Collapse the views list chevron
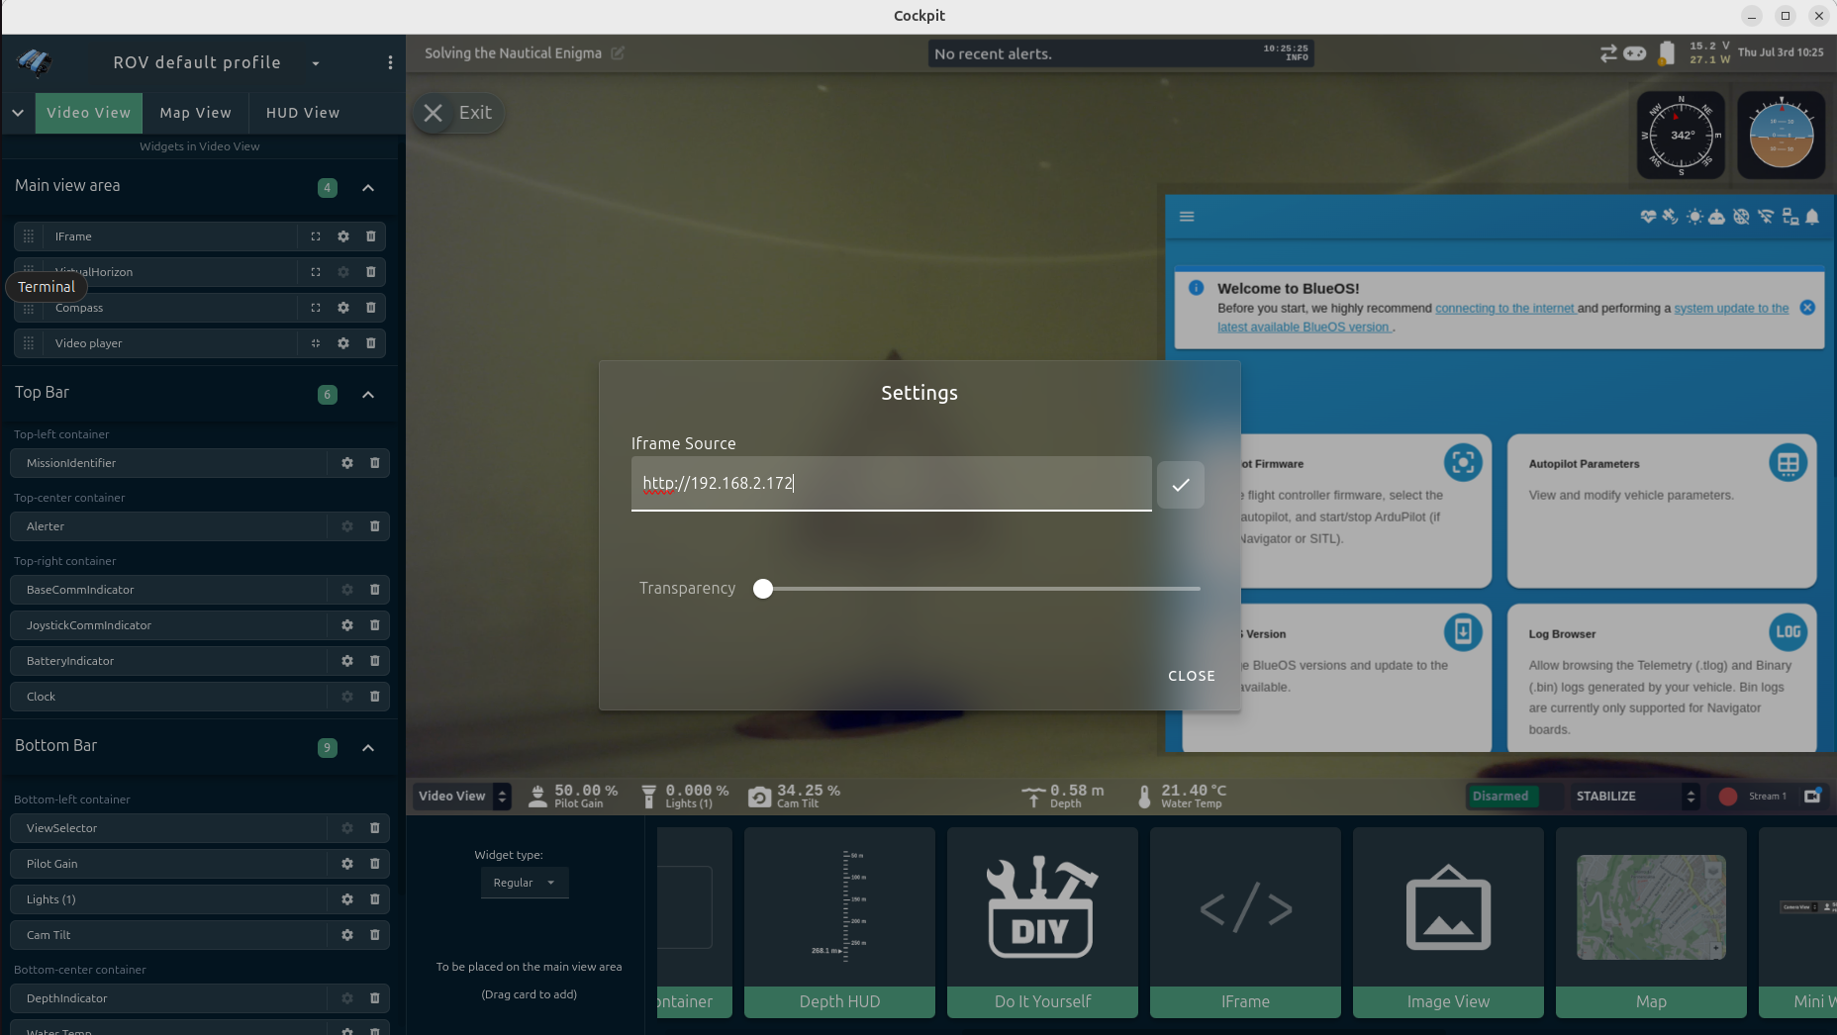 [x=18, y=113]
